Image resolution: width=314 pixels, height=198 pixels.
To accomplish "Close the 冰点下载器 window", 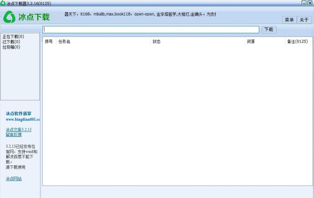I will 310,3.
